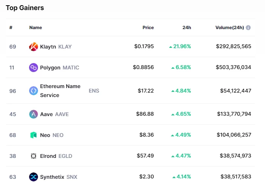Click Synthetix volume $38,517,583
265x187 pixels.
point(234,177)
